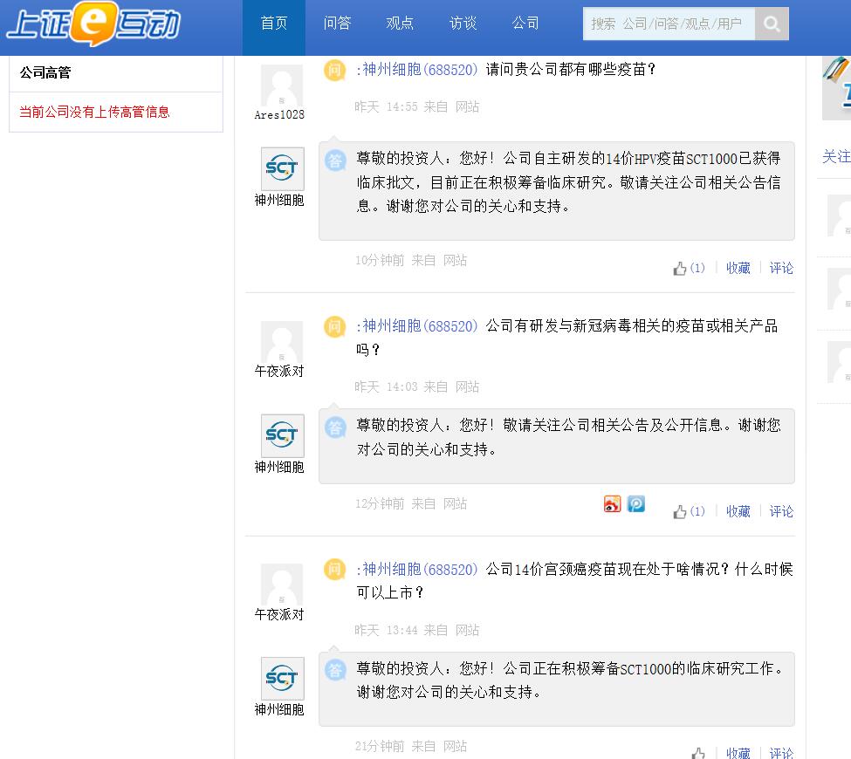
Task: Switch to the 问答 tab
Action: pos(337,24)
